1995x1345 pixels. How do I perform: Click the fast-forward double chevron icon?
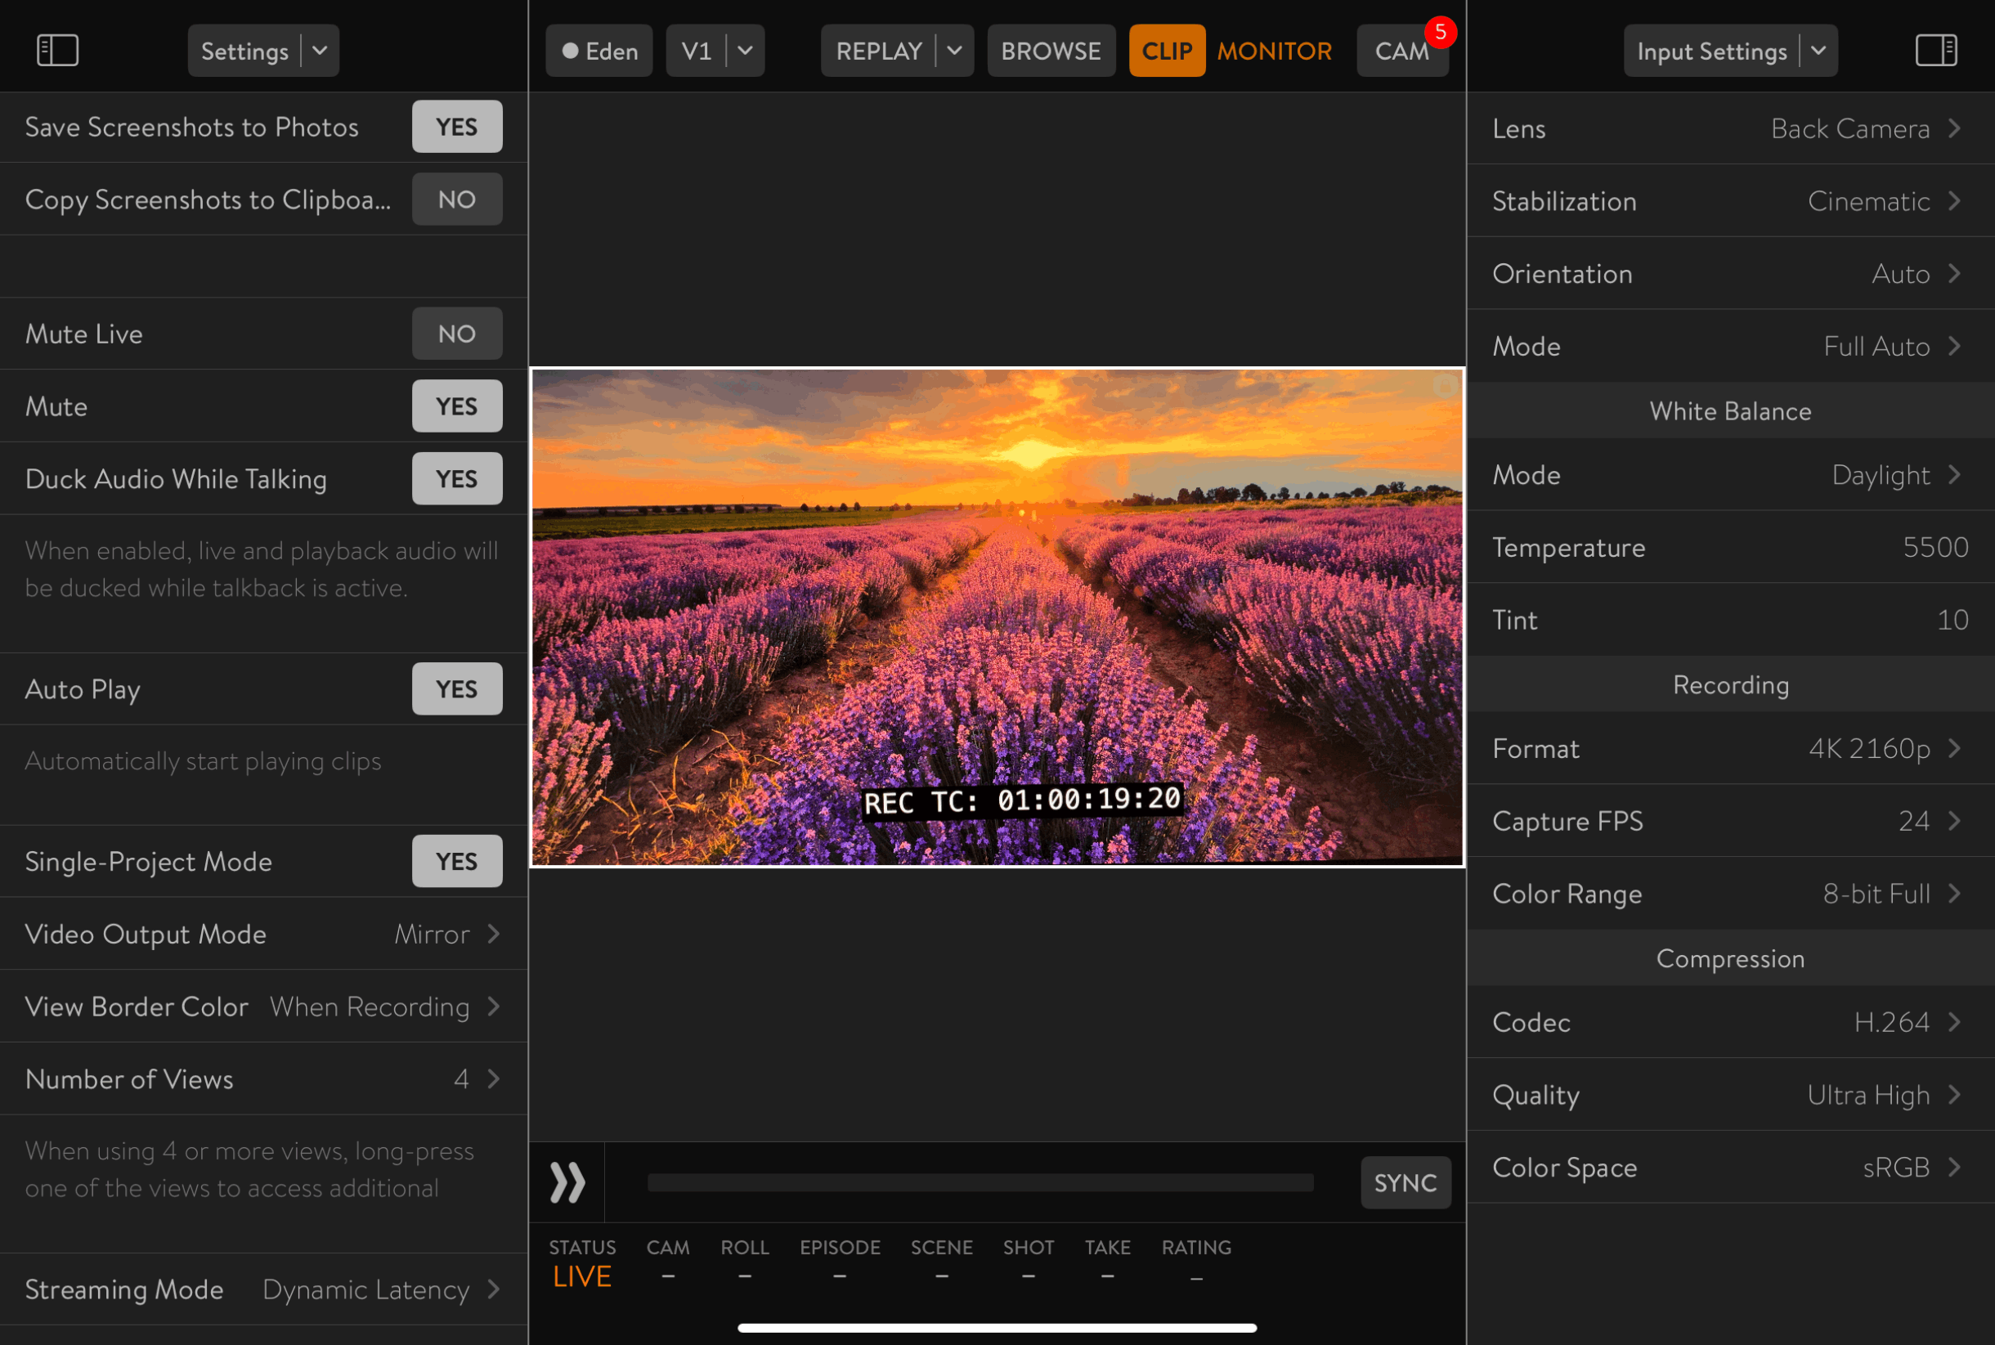click(567, 1183)
